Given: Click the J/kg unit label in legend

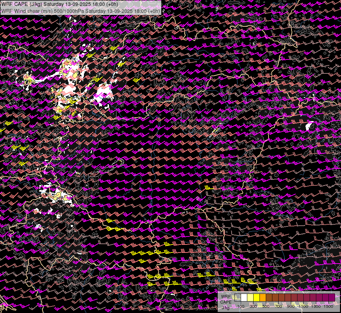Looking at the screenshot, I should point(225,308).
